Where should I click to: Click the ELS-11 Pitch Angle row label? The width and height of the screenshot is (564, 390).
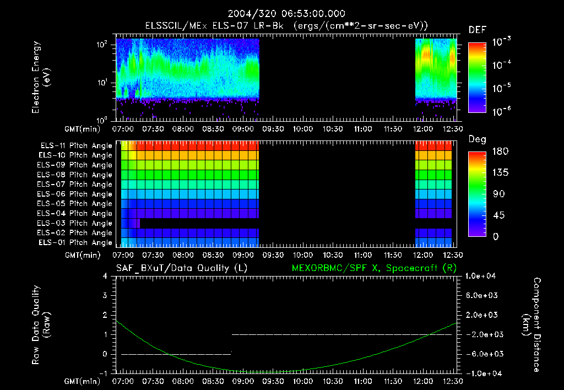(76, 146)
